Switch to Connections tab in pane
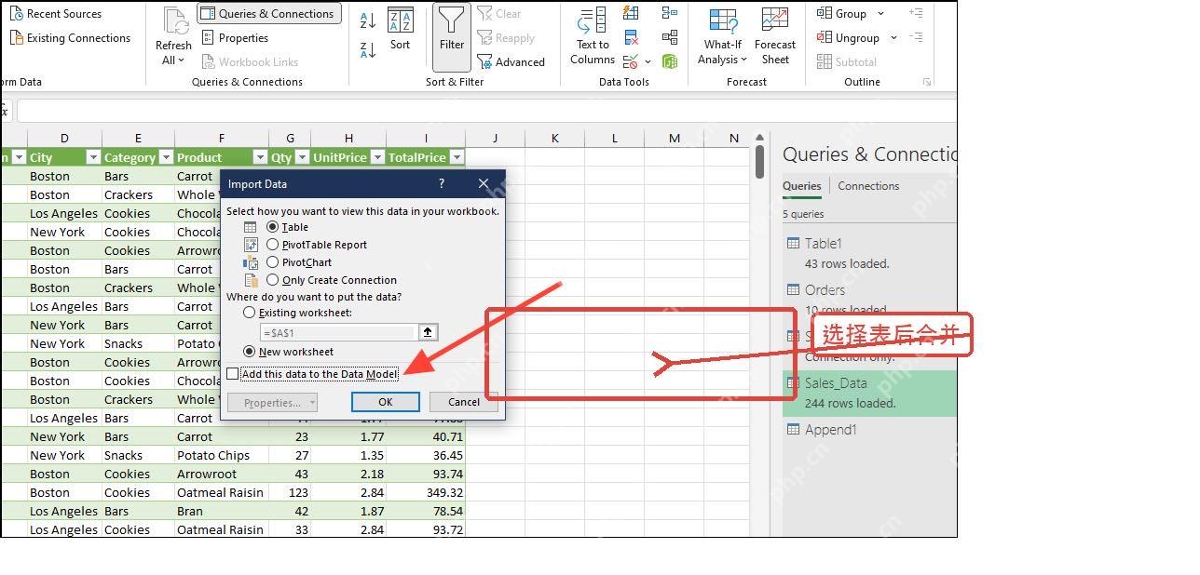Image resolution: width=1200 pixels, height=575 pixels. click(868, 186)
